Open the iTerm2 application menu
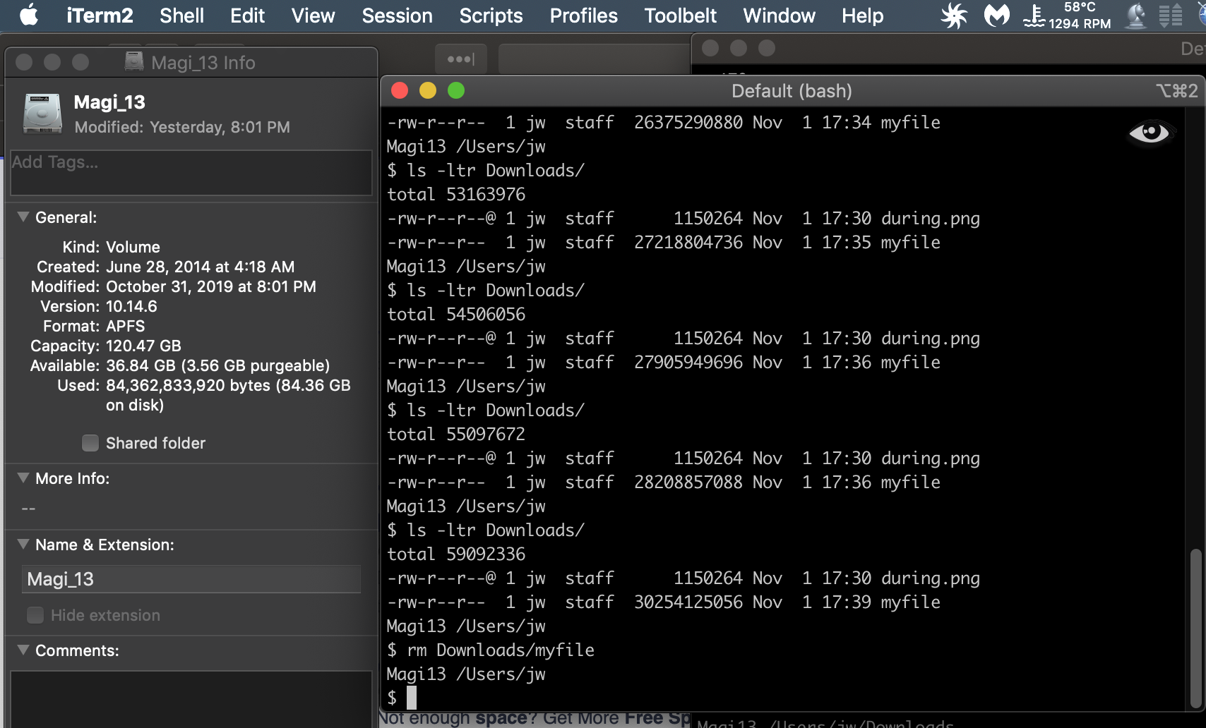 pyautogui.click(x=100, y=16)
